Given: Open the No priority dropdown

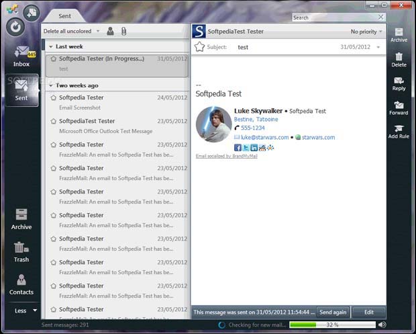Looking at the screenshot, I should coord(366,32).
